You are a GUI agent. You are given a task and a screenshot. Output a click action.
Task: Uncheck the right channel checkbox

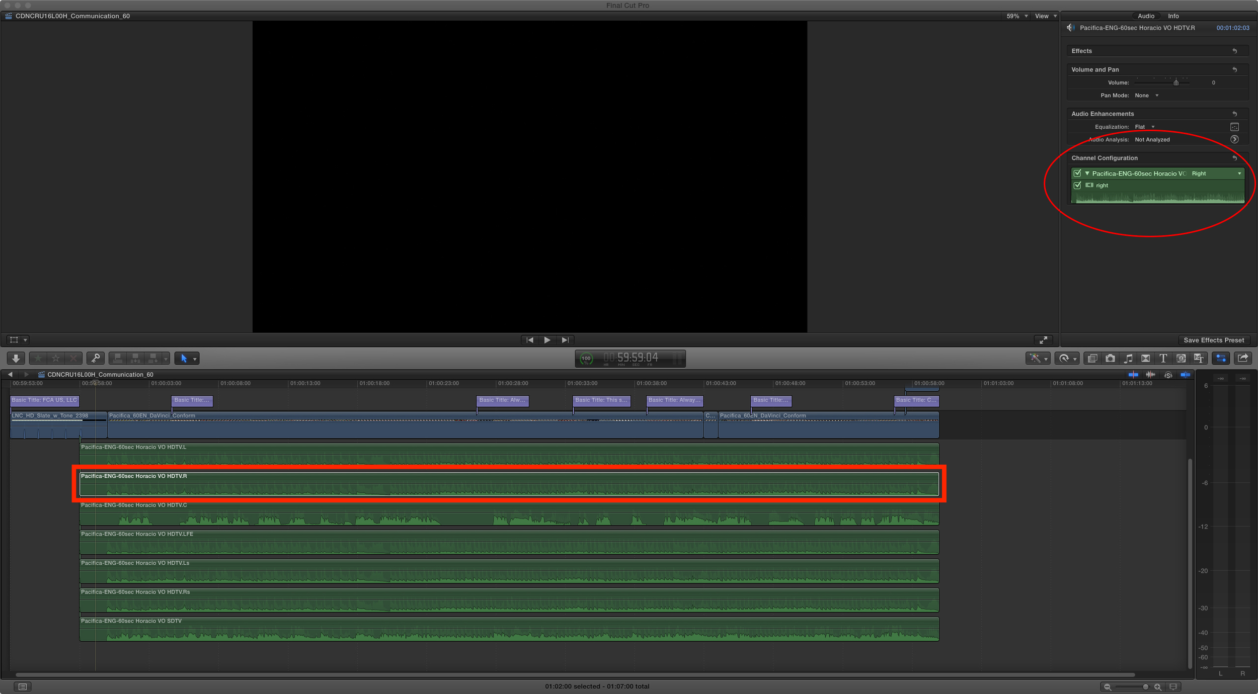(1077, 186)
